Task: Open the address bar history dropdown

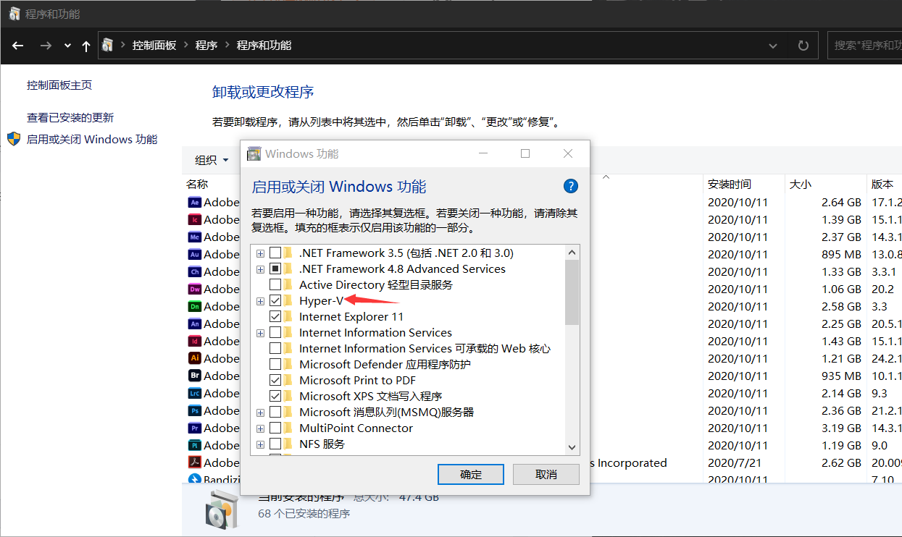Action: coord(773,45)
